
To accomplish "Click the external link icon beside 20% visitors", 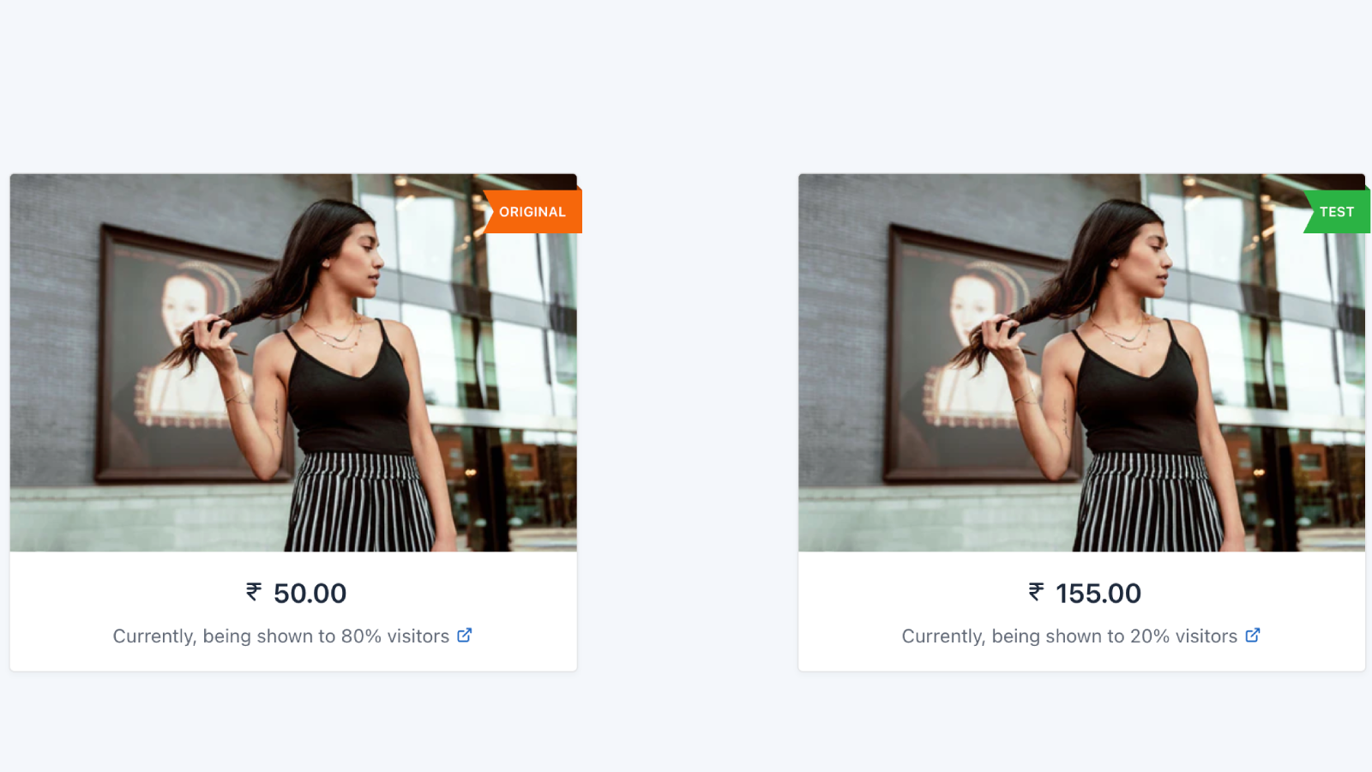I will point(1254,636).
